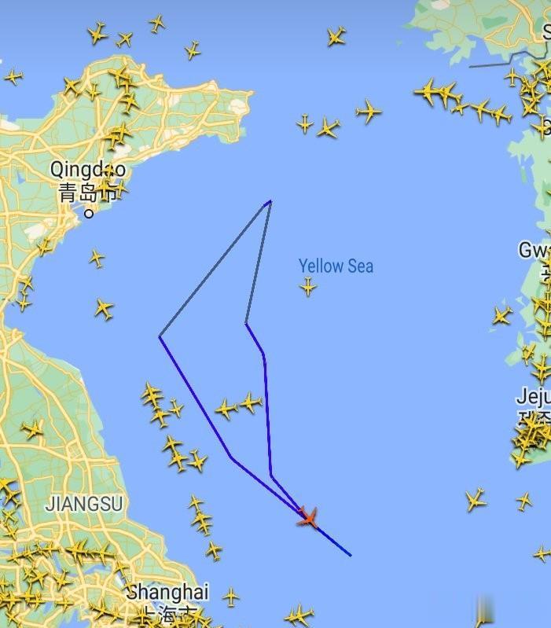Select the topmost-left plane above Shandong
551x628 pixels.
[x=97, y=33]
